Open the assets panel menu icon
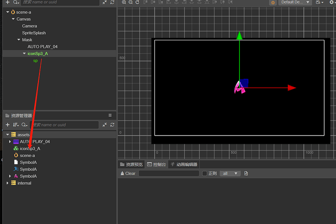This screenshot has height=224, width=336. point(110,116)
